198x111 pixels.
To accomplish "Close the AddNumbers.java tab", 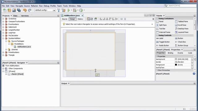I will [82, 16].
